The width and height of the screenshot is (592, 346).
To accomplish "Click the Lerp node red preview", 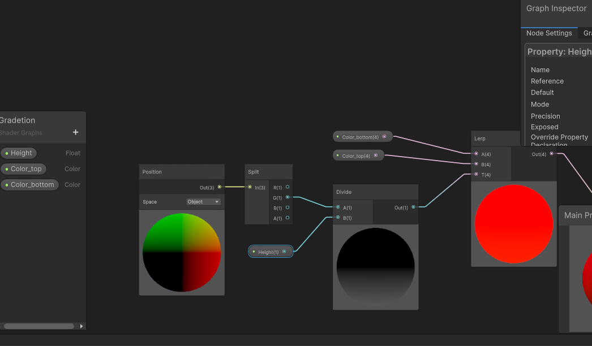I will (513, 224).
